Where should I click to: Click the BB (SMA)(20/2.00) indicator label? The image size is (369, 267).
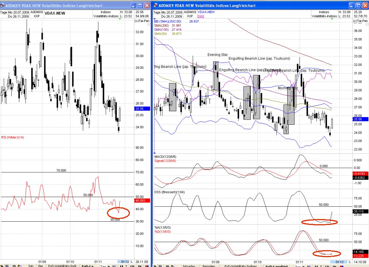click(168, 22)
